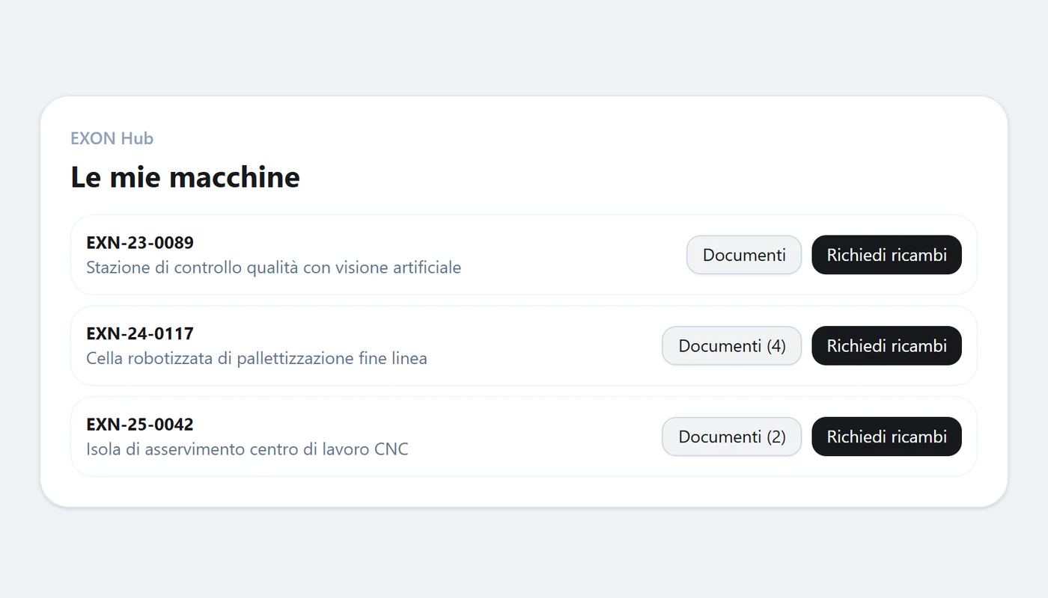
Task: Select the machine code EXN-25-0042
Action: pos(140,425)
